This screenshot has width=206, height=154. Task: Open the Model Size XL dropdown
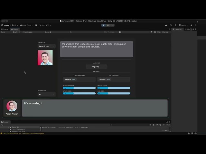click(x=46, y=94)
